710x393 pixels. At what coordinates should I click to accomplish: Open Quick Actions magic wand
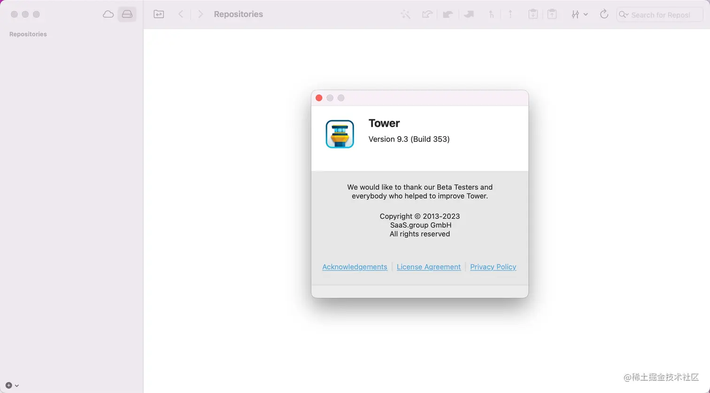[x=405, y=15]
